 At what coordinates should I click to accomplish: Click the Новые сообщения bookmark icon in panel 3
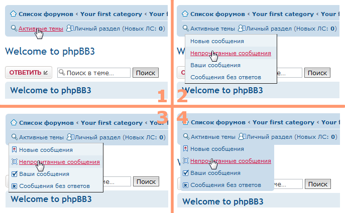[14, 149]
